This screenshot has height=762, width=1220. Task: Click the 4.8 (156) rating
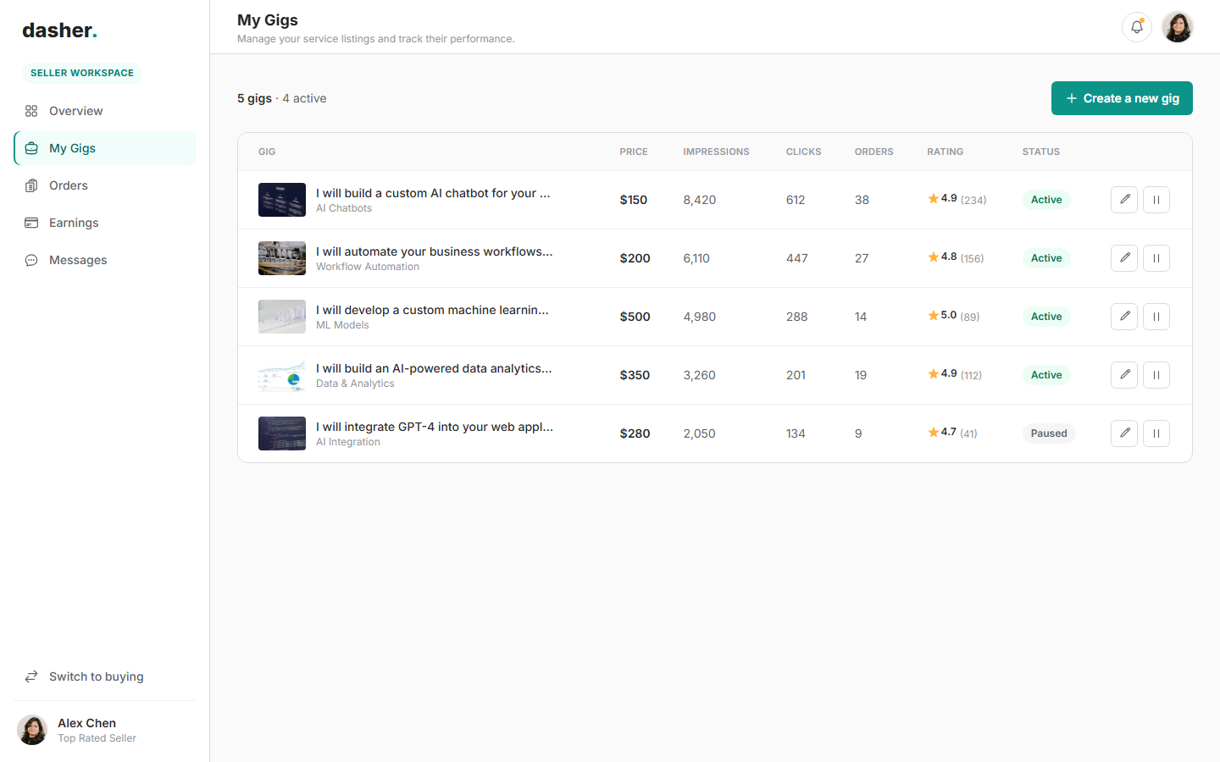956,257
